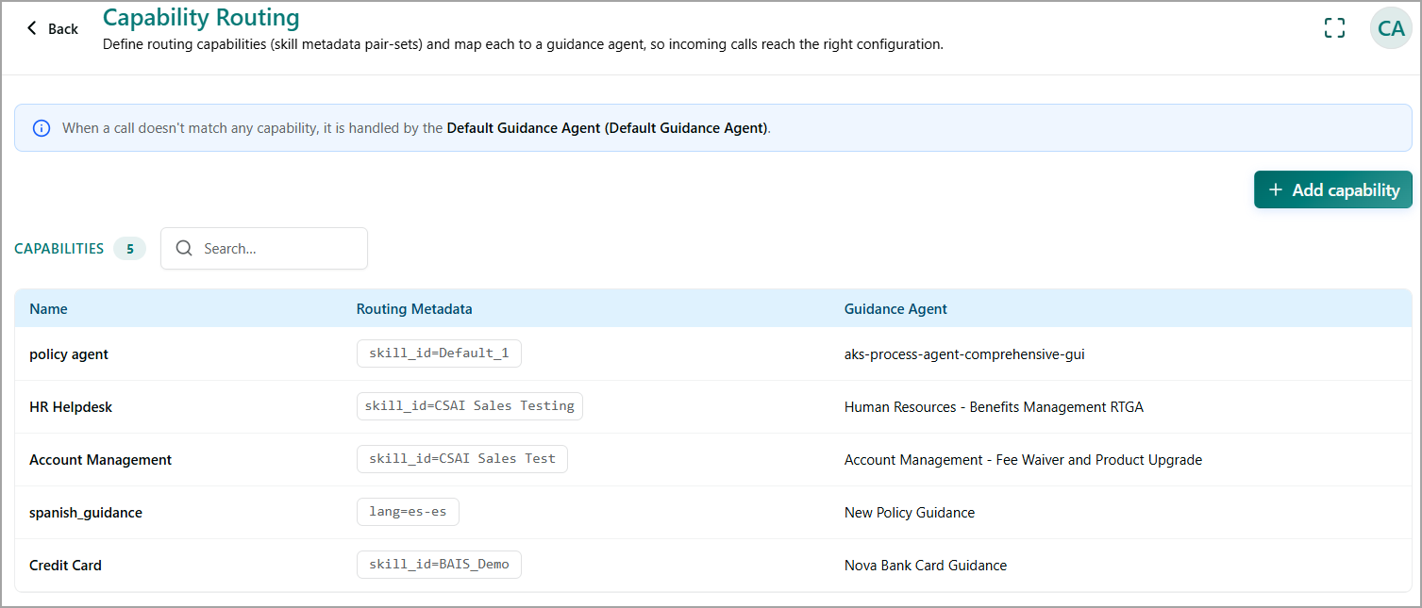Open the CA user avatar
1422x608 pixels.
pos(1391,28)
